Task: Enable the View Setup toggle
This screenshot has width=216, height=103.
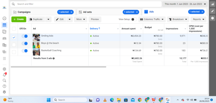Action: [x=134, y=19]
